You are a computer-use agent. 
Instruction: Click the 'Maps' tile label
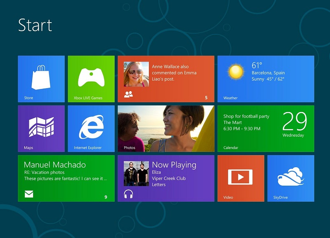click(x=28, y=148)
